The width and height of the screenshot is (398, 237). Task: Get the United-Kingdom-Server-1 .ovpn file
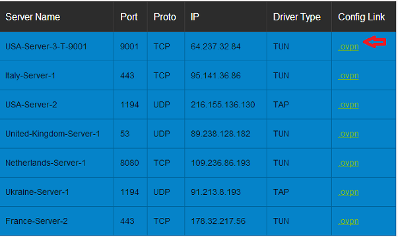pyautogui.click(x=348, y=134)
